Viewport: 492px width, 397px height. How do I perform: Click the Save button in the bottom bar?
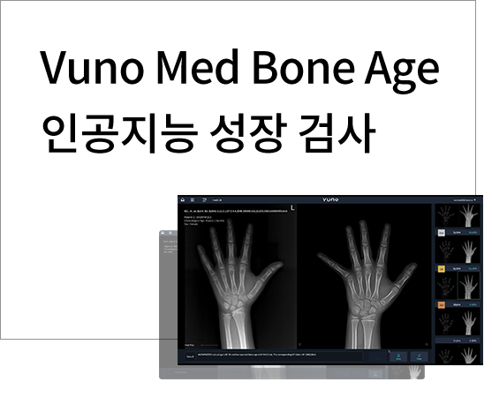coord(398,356)
